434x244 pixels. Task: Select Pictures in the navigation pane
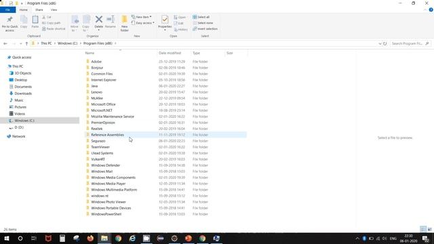click(20, 107)
